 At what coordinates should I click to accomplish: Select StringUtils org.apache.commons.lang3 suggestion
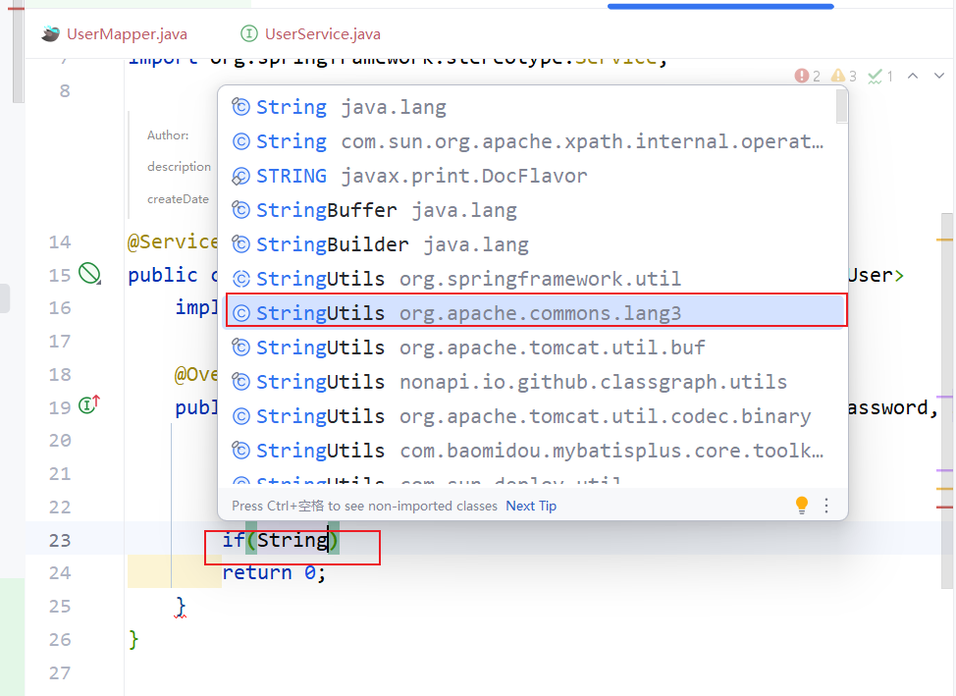click(x=535, y=313)
